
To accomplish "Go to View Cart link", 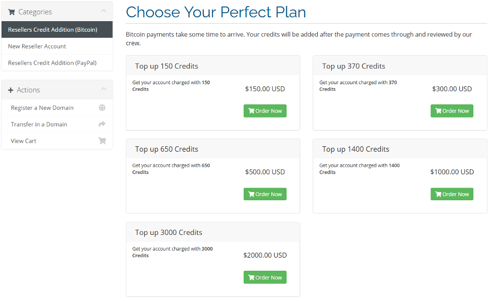I will pos(24,141).
